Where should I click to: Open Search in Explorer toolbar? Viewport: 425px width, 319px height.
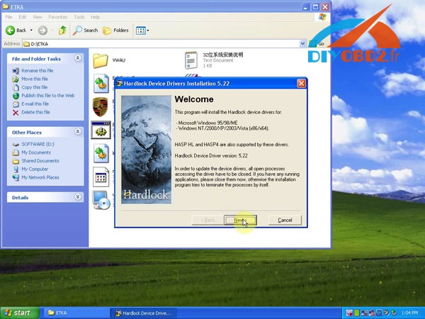click(x=86, y=30)
